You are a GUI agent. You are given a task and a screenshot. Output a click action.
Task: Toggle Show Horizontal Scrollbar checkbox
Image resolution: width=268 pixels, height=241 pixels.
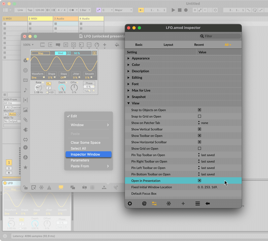[x=199, y=142]
